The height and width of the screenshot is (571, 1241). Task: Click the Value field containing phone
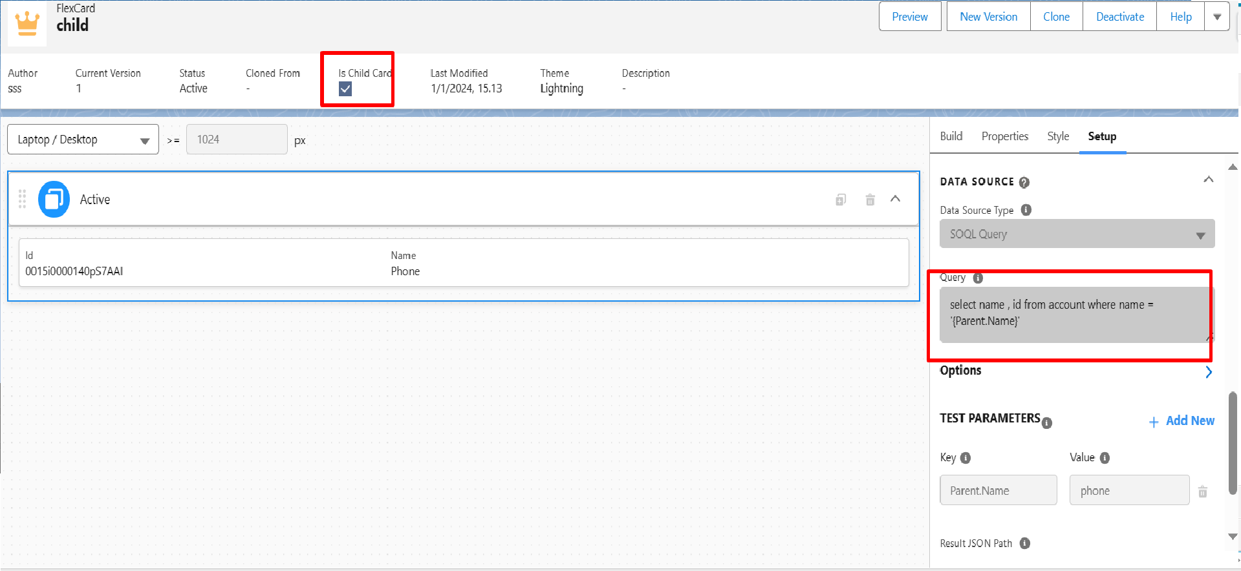tap(1129, 490)
